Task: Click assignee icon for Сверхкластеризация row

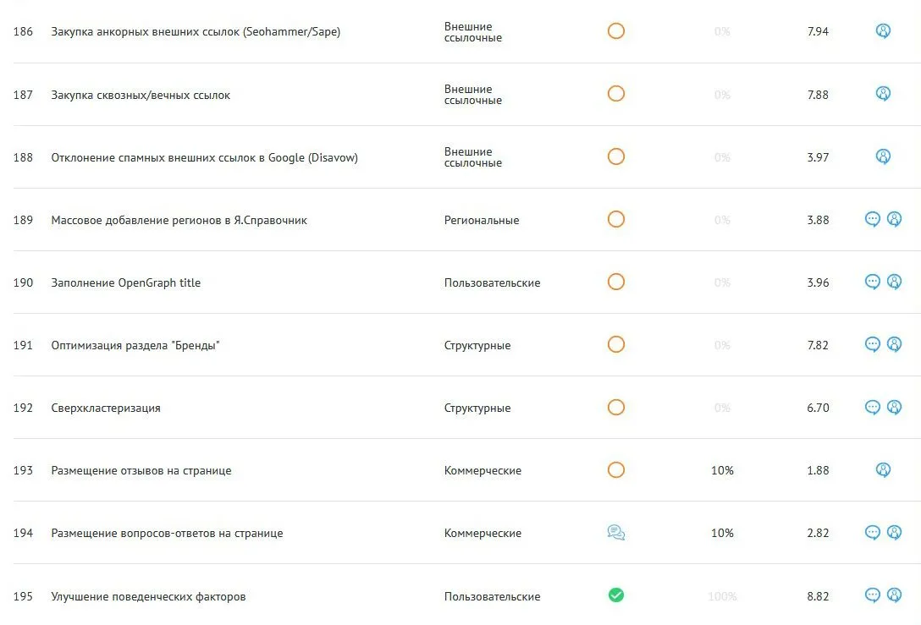Action: point(894,408)
